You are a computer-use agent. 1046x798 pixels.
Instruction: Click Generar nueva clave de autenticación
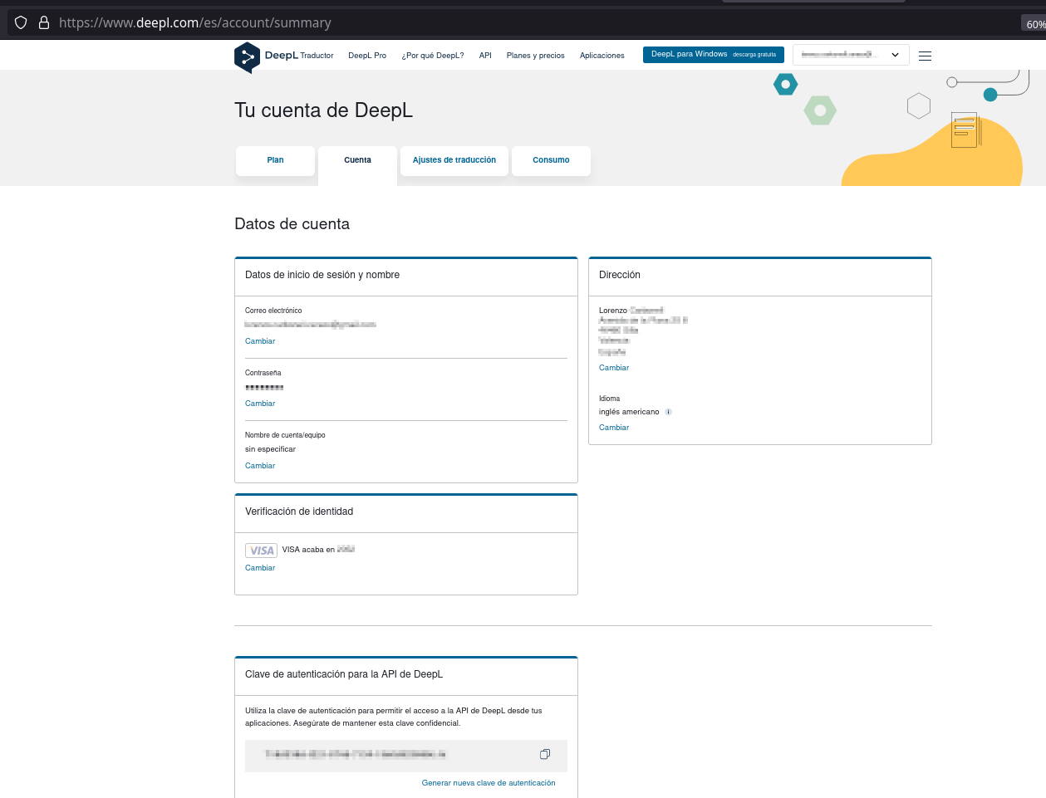(489, 783)
